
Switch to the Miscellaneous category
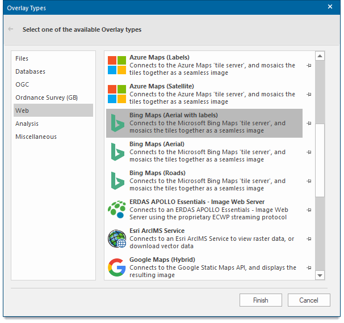click(53, 137)
